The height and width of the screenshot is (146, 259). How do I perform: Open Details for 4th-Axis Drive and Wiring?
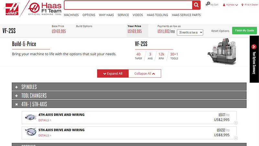(x=45, y=120)
